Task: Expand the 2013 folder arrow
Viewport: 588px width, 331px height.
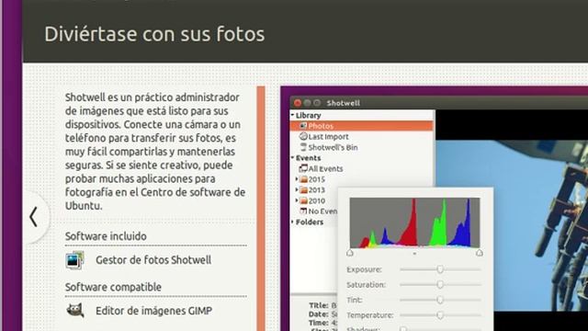Action: coord(297,189)
